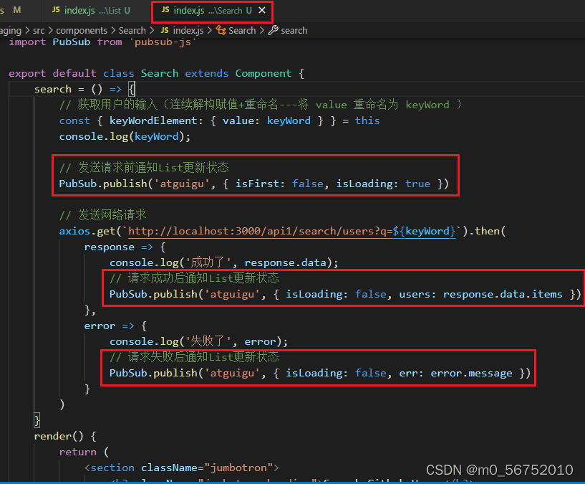Follow the localhost:3000 URL link in code
This screenshot has height=484, width=585.
pyautogui.click(x=291, y=232)
